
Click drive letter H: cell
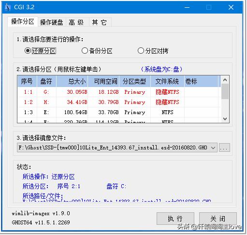tap(46, 102)
